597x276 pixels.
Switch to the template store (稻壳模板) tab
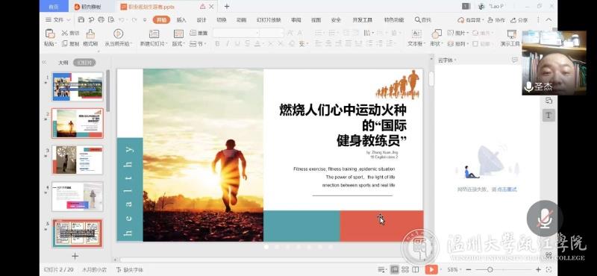pos(89,7)
